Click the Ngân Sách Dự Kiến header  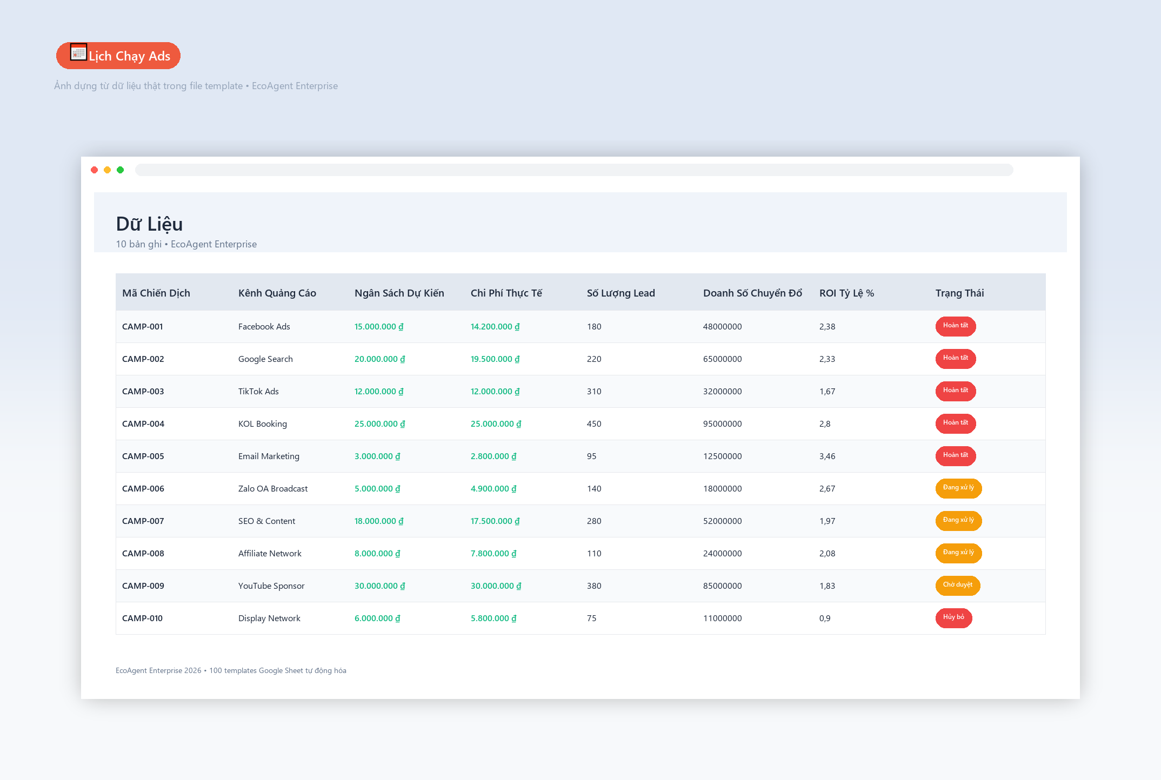pyautogui.click(x=399, y=293)
